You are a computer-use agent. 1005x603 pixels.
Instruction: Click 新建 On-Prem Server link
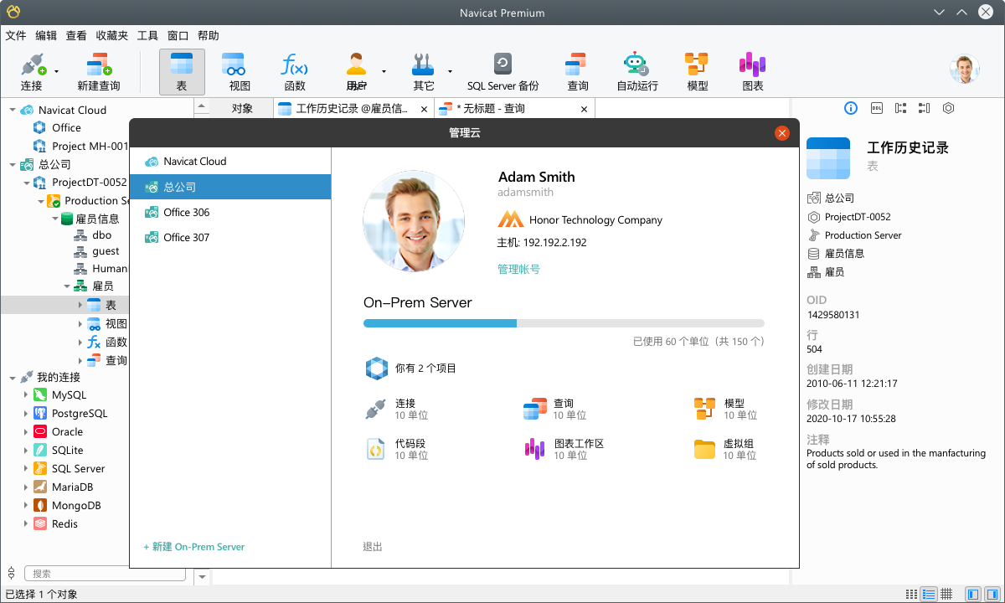[194, 546]
